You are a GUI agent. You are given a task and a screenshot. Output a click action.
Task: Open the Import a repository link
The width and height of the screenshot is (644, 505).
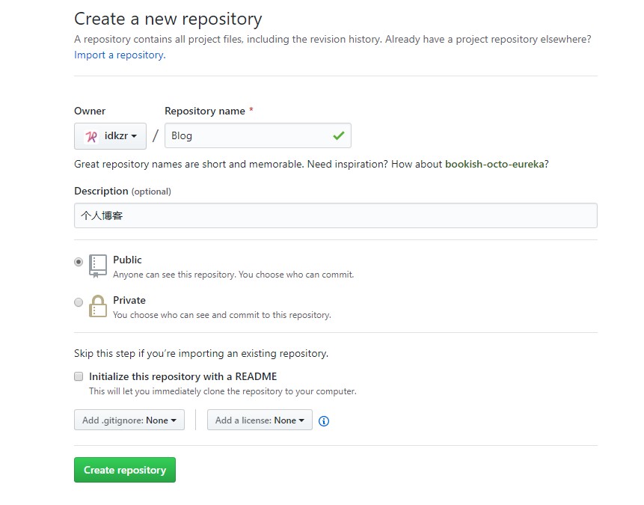coord(117,55)
